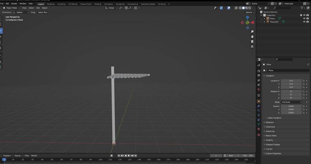Open the Render menu
Screen dimensions: 311x164
coord(14,4)
